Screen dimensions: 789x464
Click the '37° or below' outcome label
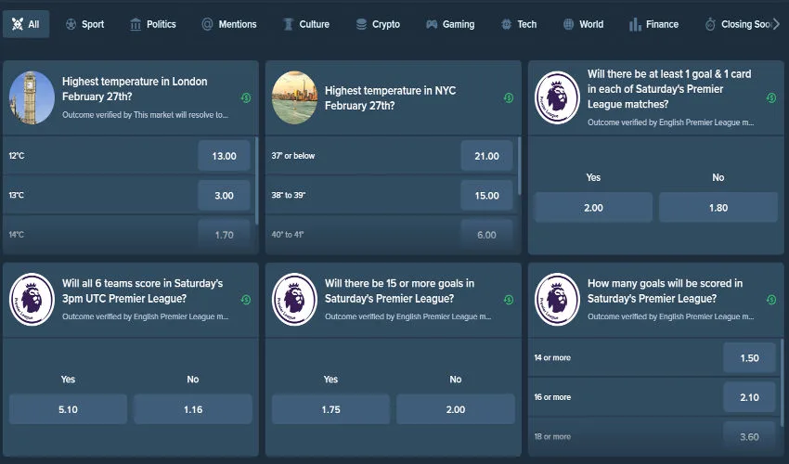tap(292, 156)
